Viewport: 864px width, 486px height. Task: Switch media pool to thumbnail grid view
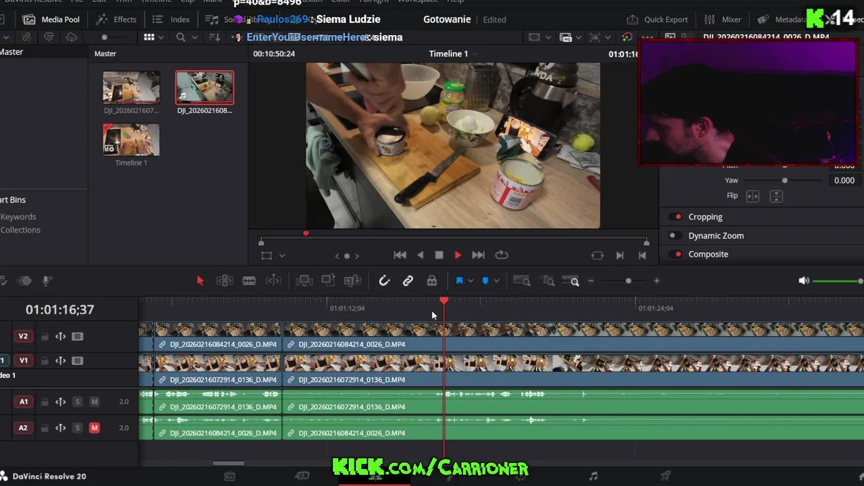pyautogui.click(x=149, y=37)
